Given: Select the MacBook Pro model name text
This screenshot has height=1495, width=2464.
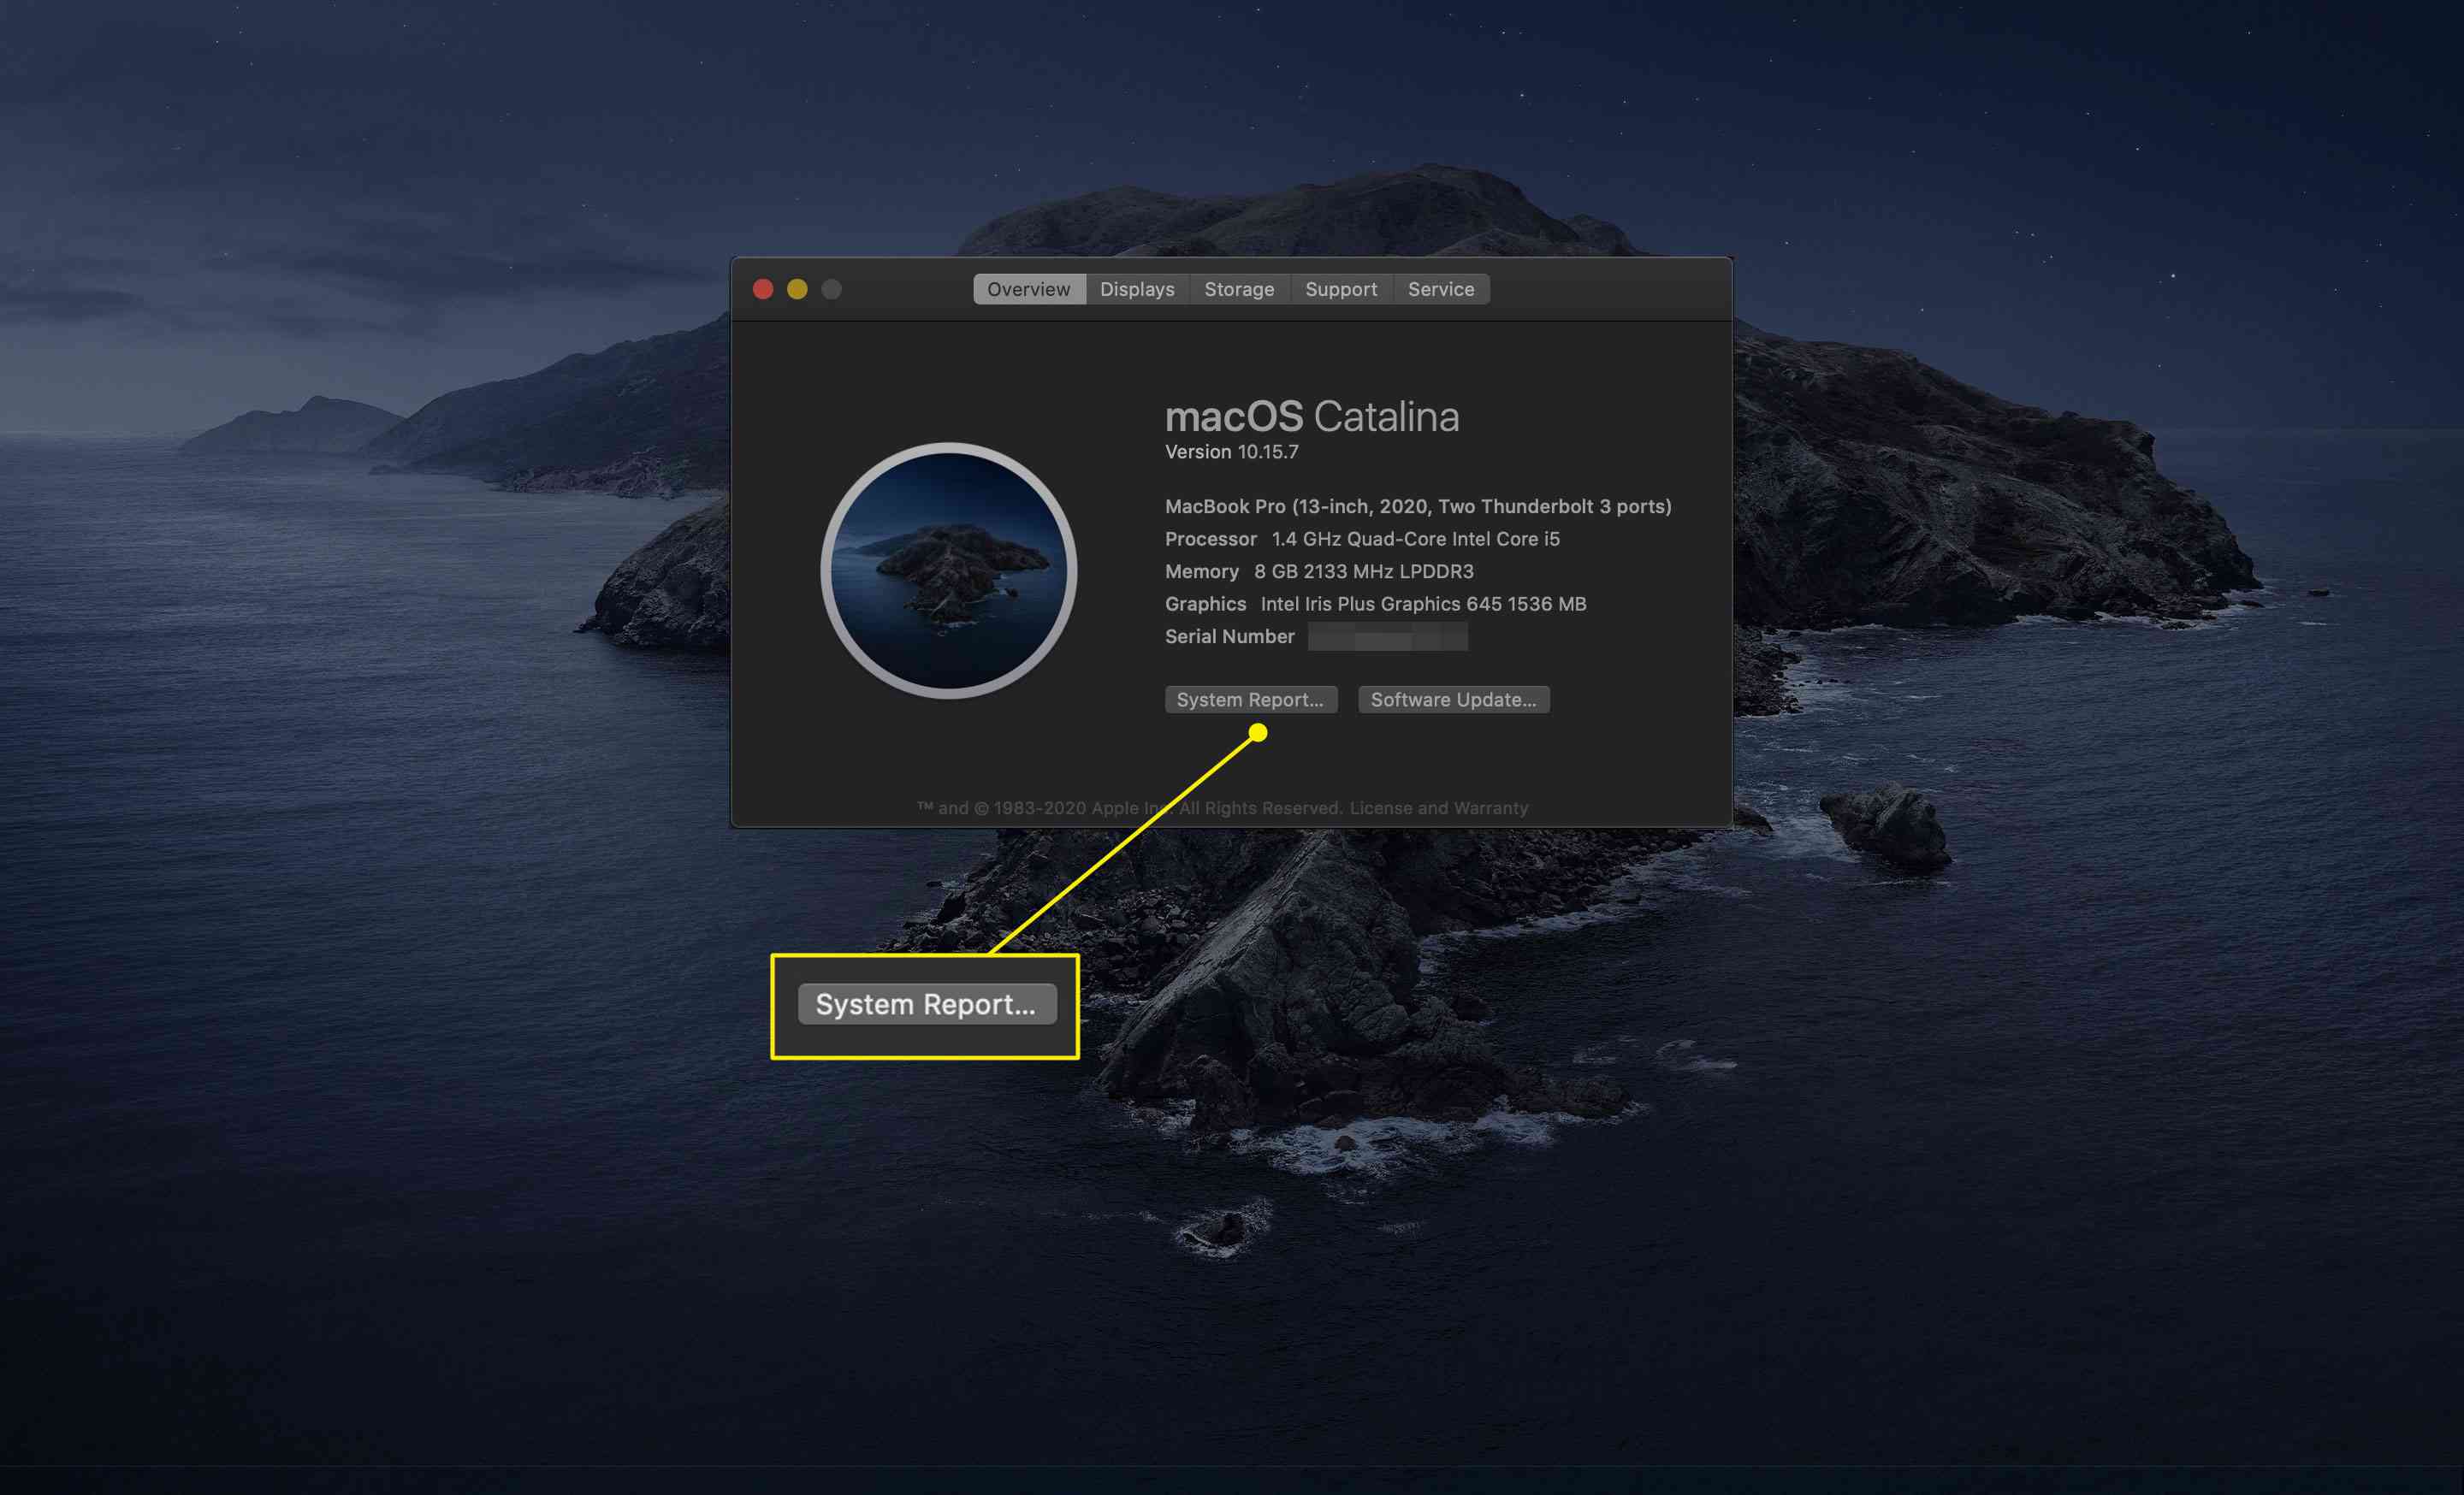Looking at the screenshot, I should 1418,506.
